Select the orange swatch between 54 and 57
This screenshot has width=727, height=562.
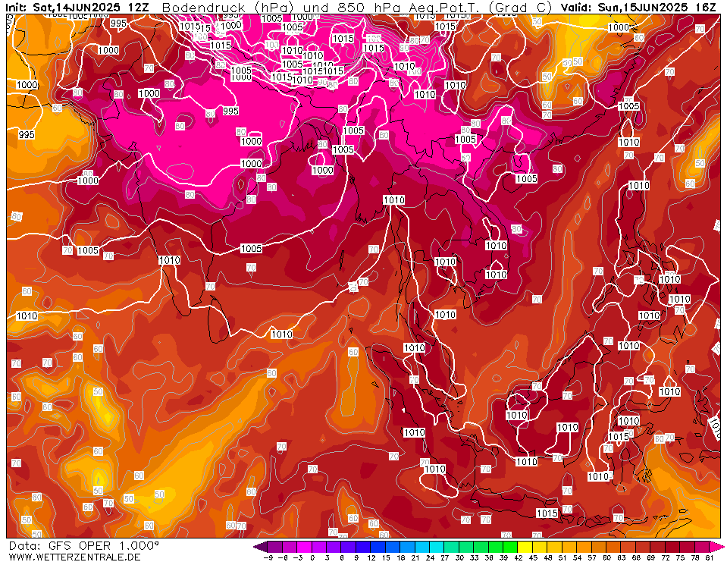coord(584,546)
